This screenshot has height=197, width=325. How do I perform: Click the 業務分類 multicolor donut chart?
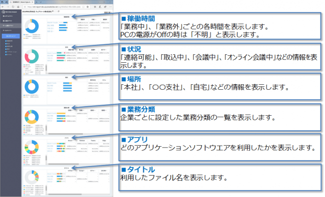31,117
